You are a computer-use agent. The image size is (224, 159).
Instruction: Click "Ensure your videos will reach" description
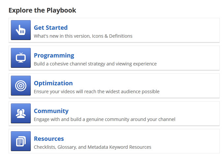(65, 92)
